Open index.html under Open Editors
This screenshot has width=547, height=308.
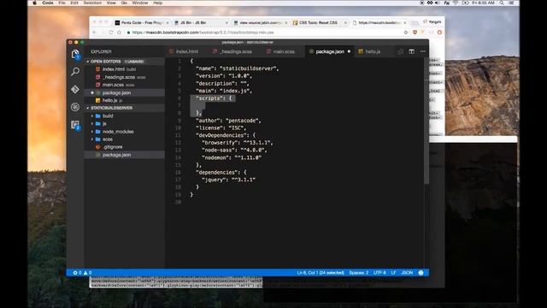[125, 69]
